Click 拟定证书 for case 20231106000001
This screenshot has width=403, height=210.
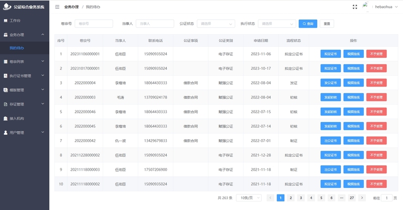click(x=330, y=54)
